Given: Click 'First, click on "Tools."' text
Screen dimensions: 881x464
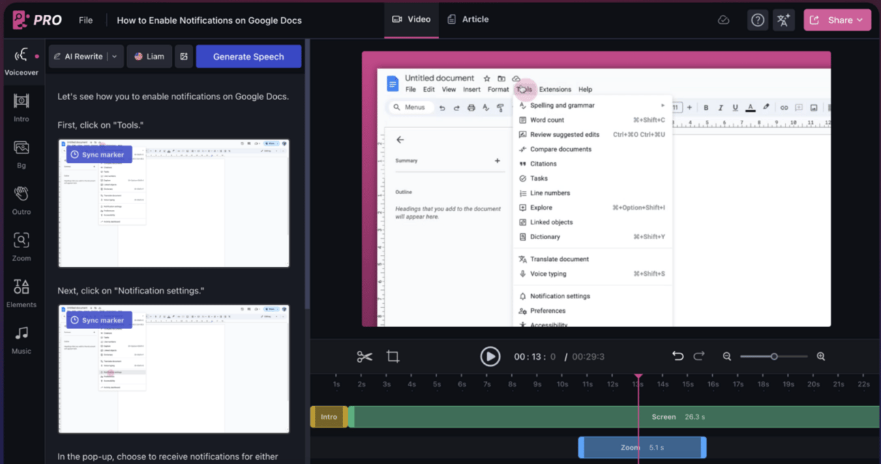Looking at the screenshot, I should (101, 125).
